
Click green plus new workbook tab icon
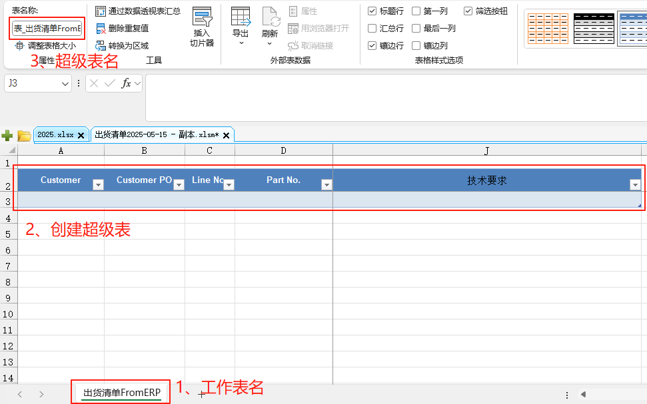coord(7,135)
